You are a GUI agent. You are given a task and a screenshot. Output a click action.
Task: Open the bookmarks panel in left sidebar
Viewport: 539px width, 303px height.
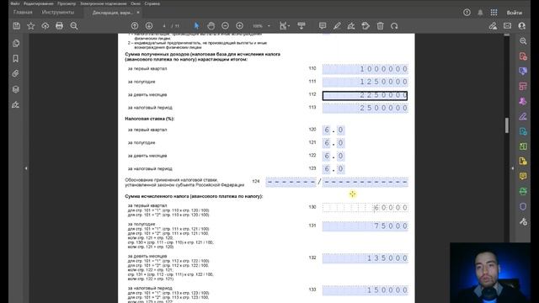click(16, 58)
